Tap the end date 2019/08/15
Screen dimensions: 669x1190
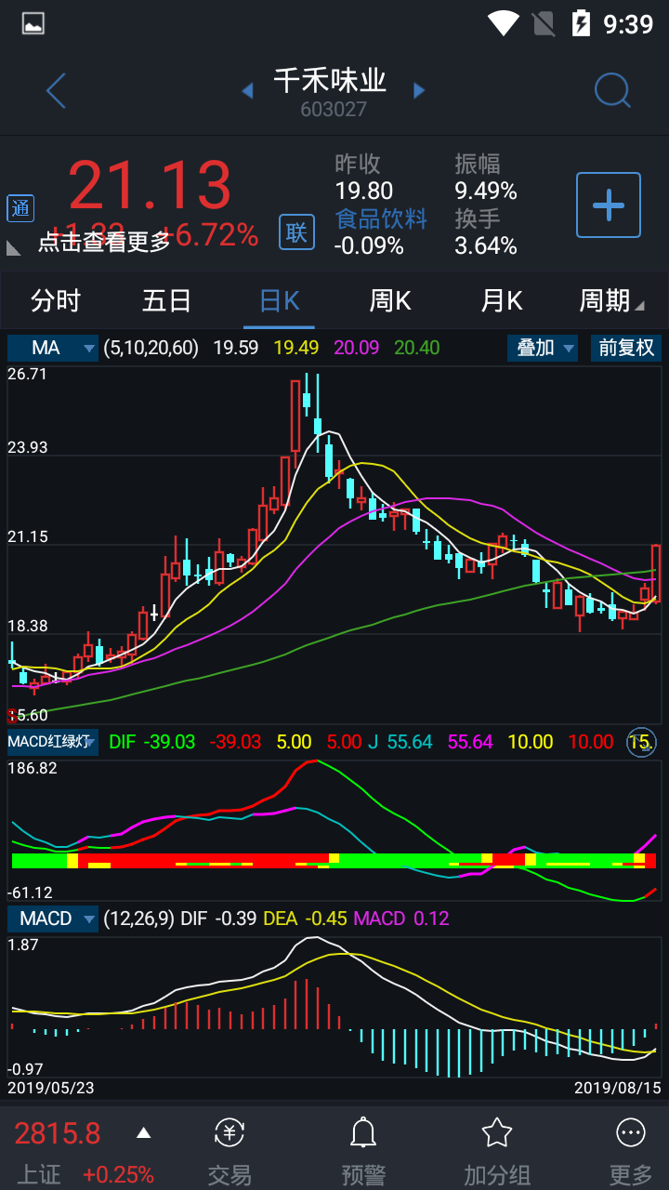point(618,1087)
